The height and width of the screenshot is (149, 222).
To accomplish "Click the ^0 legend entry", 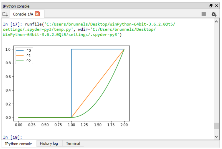I will [x=24, y=50].
